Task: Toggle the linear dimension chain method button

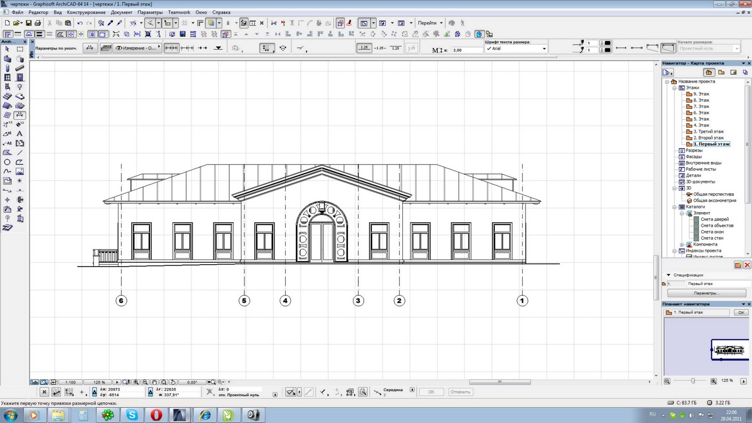Action: [x=172, y=48]
